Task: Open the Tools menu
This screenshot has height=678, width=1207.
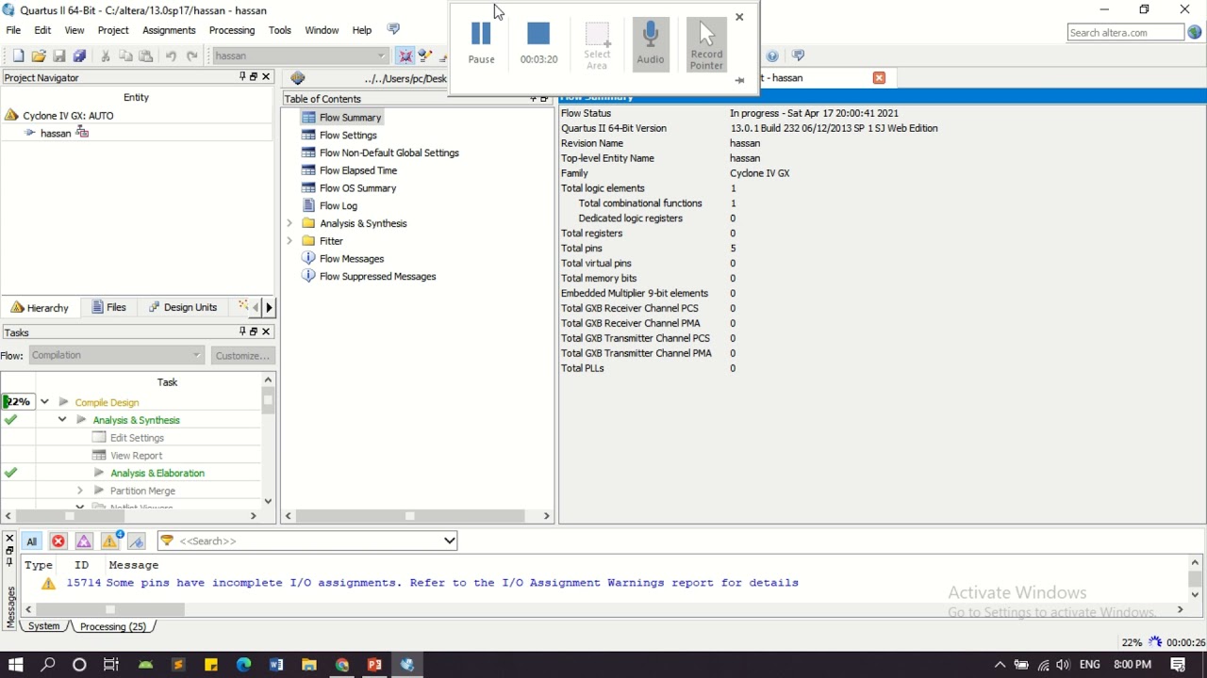Action: pos(280,30)
